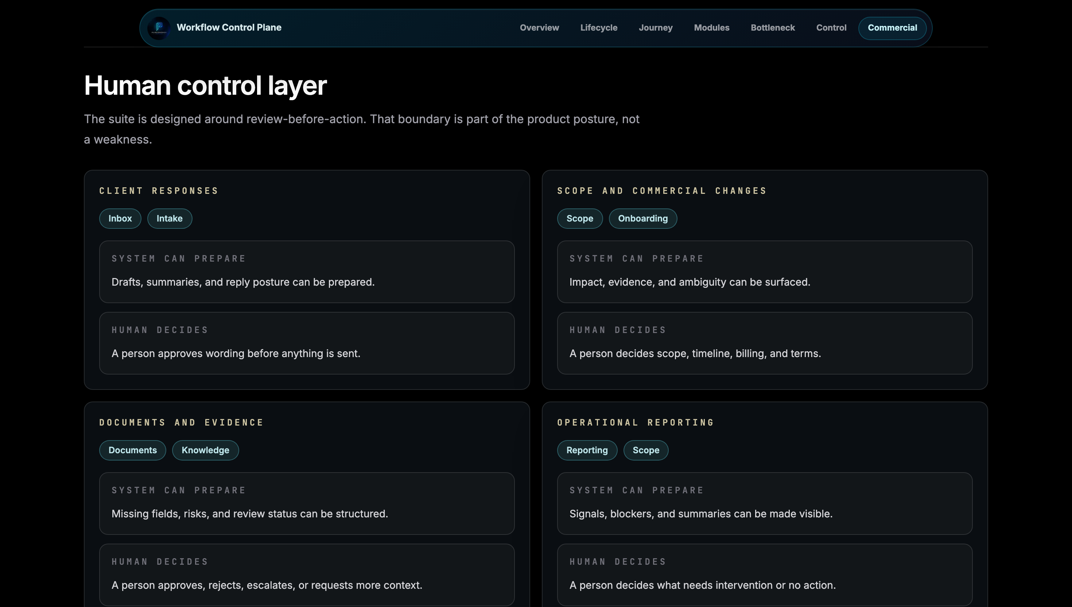Select the highlighted Commercial nav pill

tap(892, 28)
